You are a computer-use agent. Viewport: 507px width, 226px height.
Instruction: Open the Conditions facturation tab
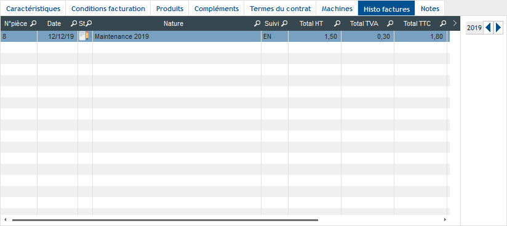pos(108,9)
